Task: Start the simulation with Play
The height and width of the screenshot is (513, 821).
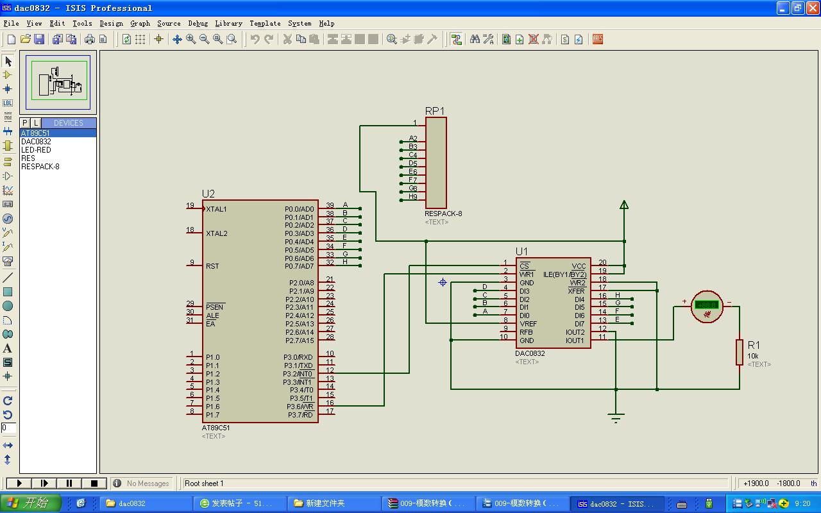Action: coord(19,484)
